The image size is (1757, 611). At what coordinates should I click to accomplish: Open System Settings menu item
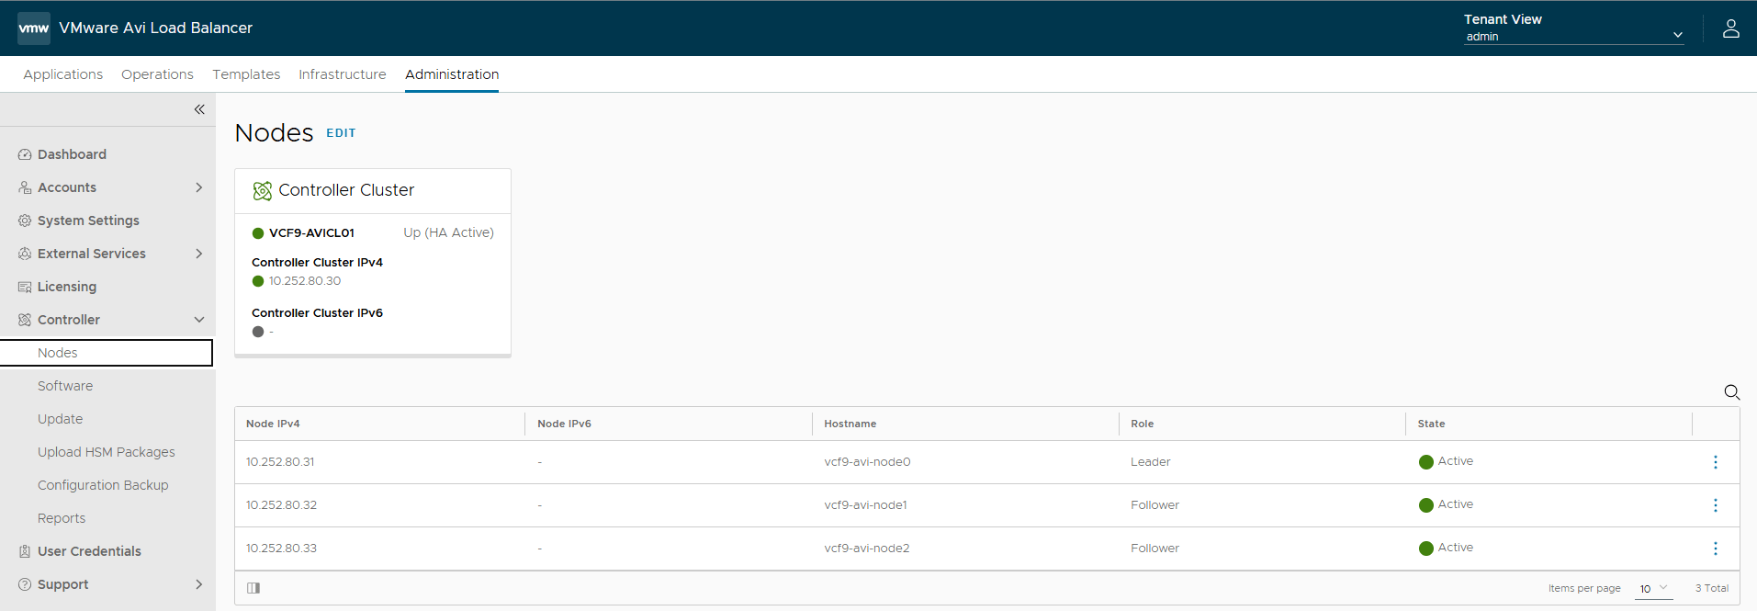(88, 221)
